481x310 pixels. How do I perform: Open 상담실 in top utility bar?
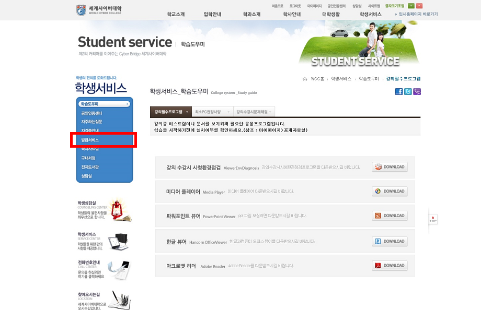tap(357, 6)
